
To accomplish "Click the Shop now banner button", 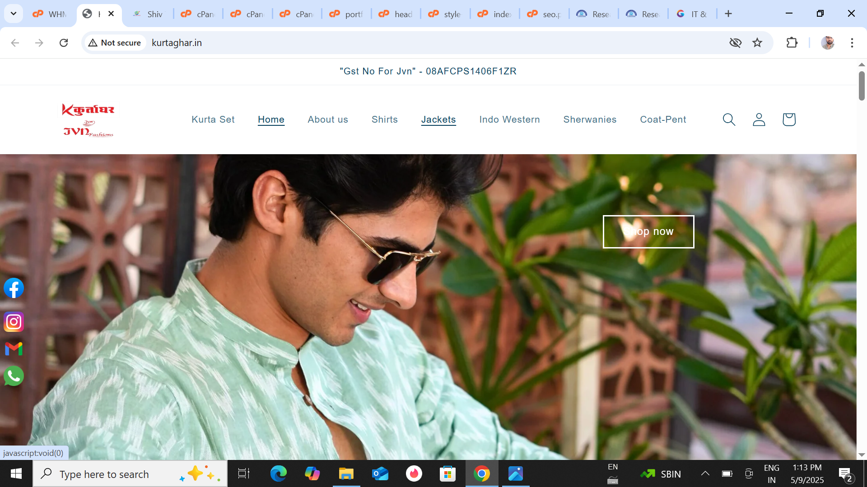I will 648,232.
